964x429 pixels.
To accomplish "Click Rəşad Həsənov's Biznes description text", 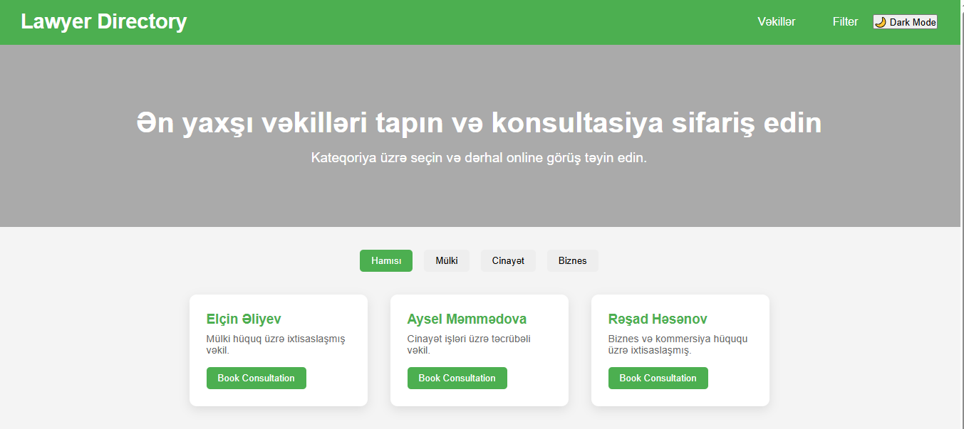I will 677,345.
